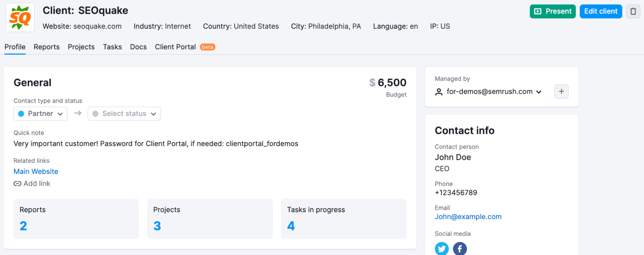Click the Edit client button

[601, 12]
